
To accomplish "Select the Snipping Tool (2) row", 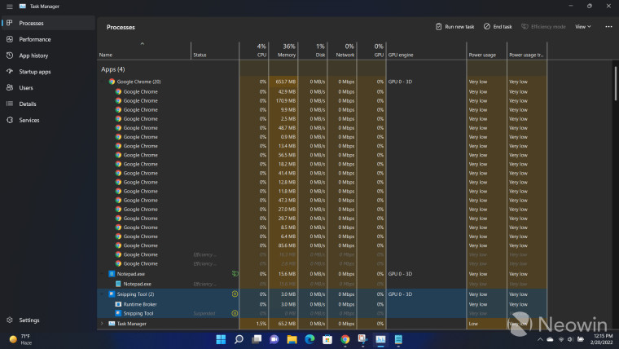I will (322, 294).
